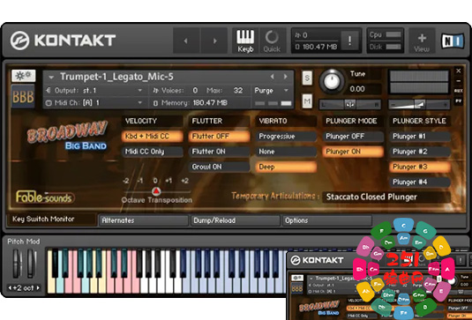Click the Broadway Big Band logo
The height and width of the screenshot is (320, 472).
pos(67,135)
